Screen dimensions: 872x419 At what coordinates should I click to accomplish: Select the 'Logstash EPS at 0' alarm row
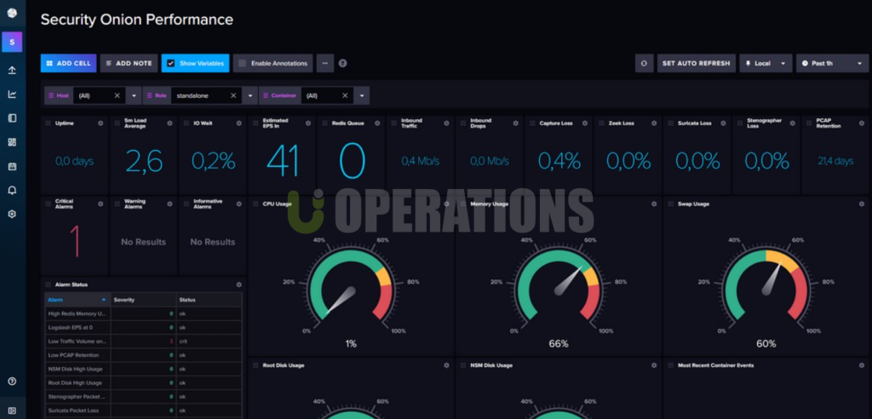143,328
